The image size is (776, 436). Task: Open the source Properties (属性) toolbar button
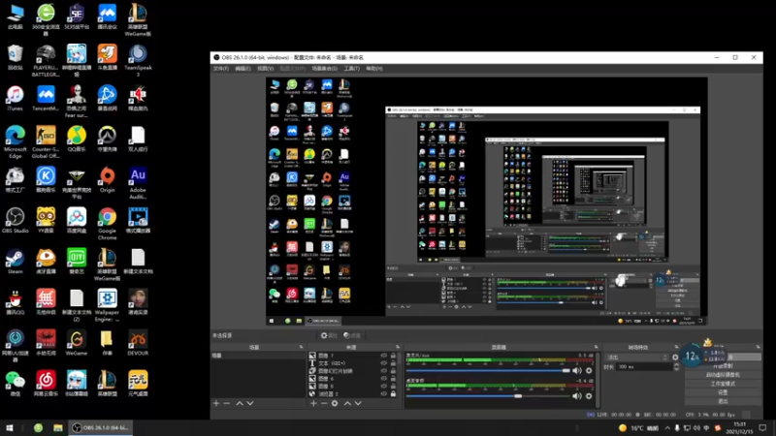[328, 335]
